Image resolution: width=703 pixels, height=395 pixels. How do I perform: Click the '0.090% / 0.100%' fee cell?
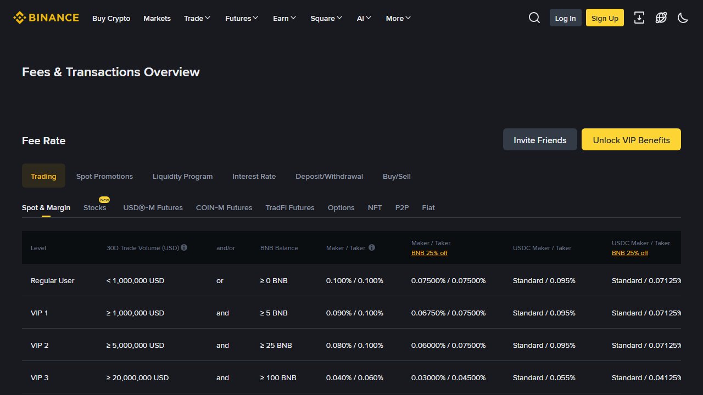(355, 313)
